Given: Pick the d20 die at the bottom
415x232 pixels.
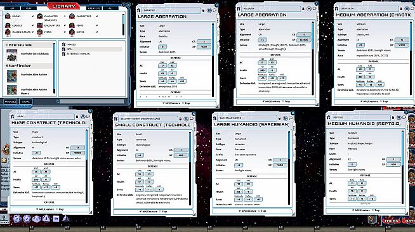Looking at the screenshot, I should [x=17, y=219].
